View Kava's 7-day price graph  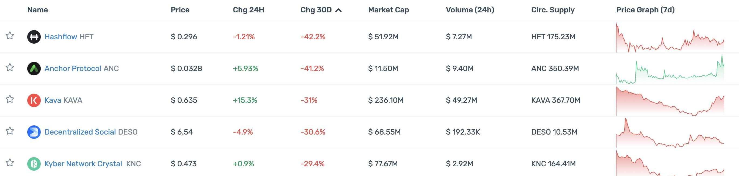(670, 101)
